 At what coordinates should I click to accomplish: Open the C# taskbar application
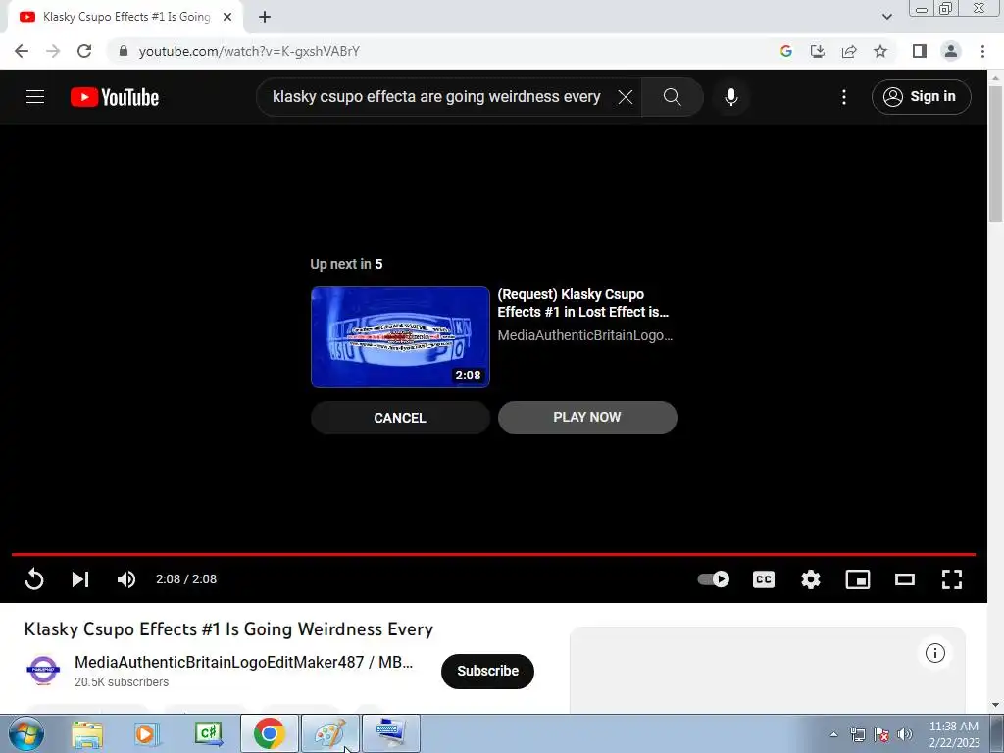(208, 734)
